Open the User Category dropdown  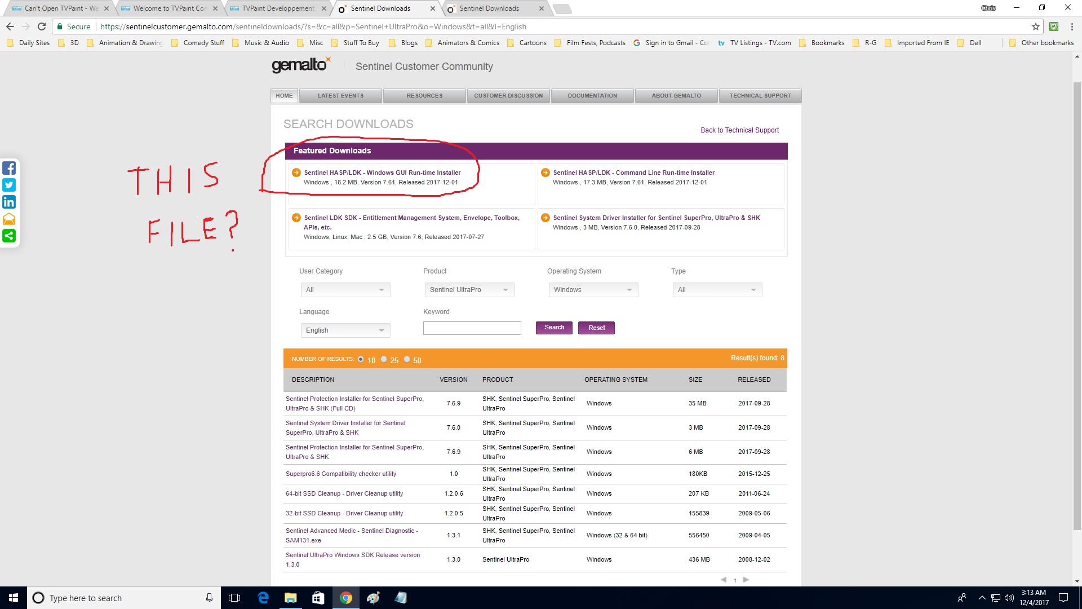[x=345, y=290]
